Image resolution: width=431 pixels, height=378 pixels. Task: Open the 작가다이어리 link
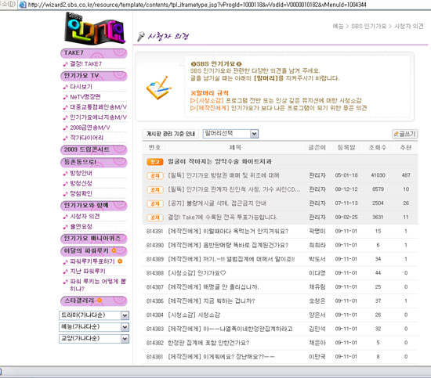[86, 138]
